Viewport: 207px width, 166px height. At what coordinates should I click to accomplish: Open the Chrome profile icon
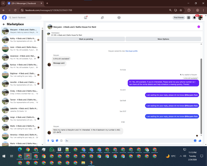pos(197,10)
